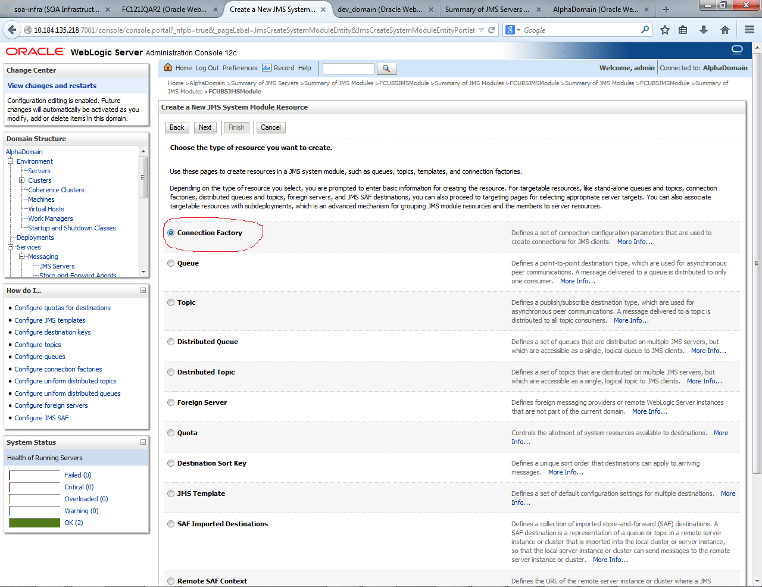Open the URL history dropdown arrow

pos(481,30)
